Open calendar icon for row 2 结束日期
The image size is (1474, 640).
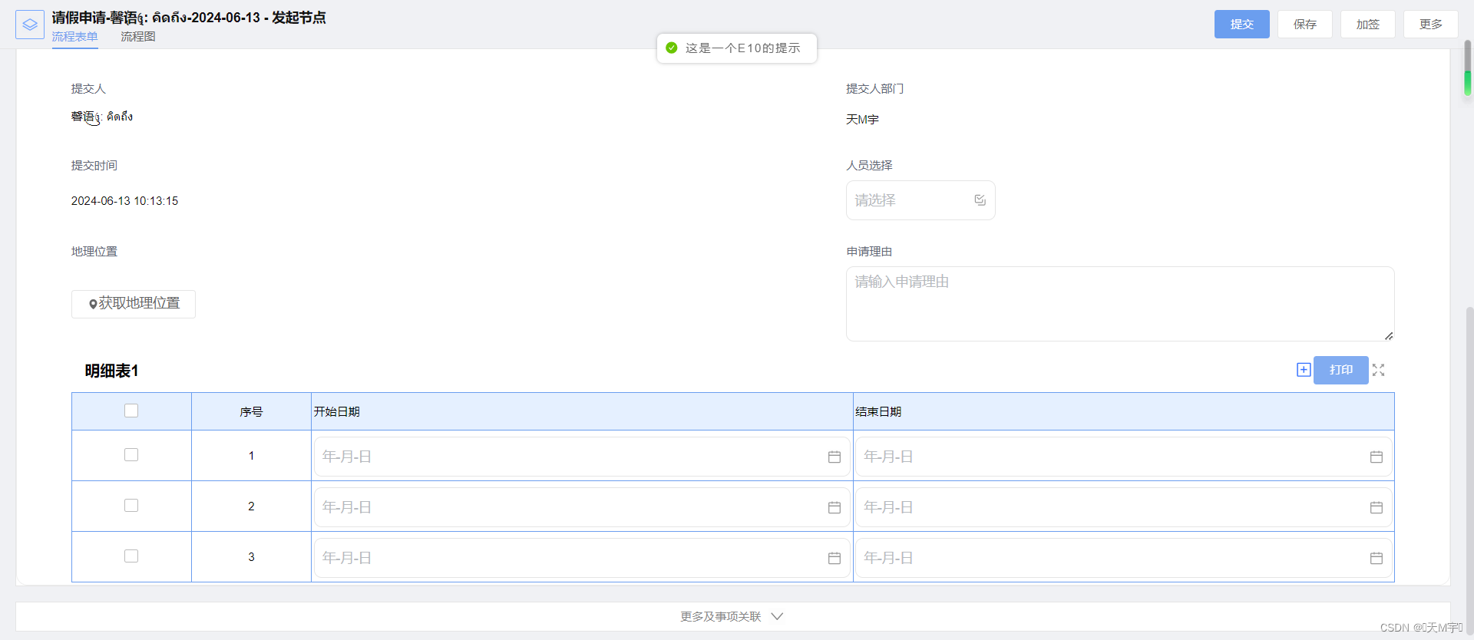pos(1377,507)
